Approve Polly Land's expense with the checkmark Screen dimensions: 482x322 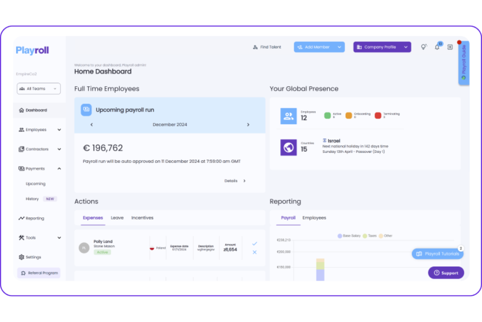[x=254, y=243]
